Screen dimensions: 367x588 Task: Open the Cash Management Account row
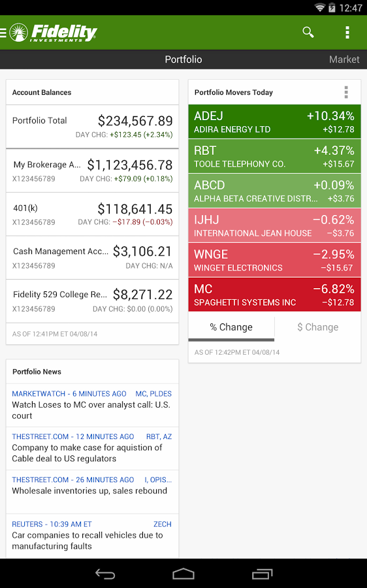point(92,257)
